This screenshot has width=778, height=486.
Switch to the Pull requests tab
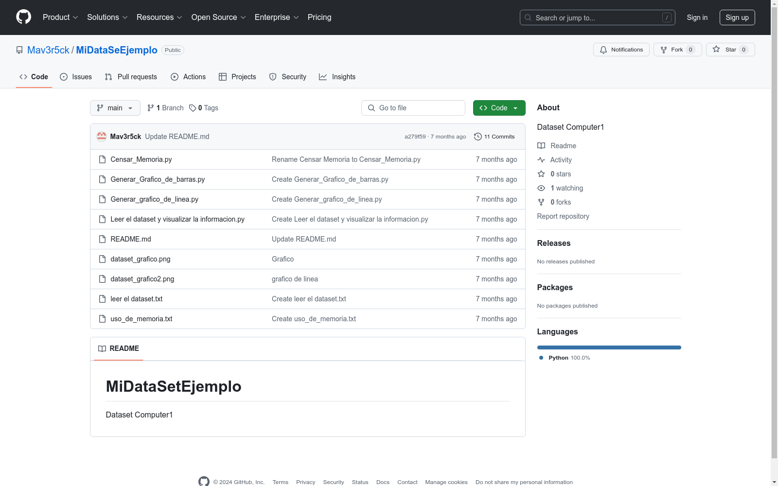pos(131,77)
